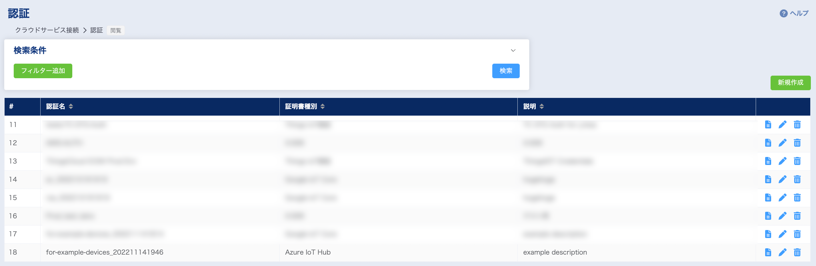816x266 pixels.
Task: Click the フィルター追加 button
Action: point(43,71)
